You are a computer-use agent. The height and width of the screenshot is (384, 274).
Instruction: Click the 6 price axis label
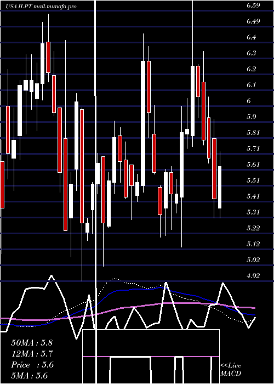coord(249,101)
